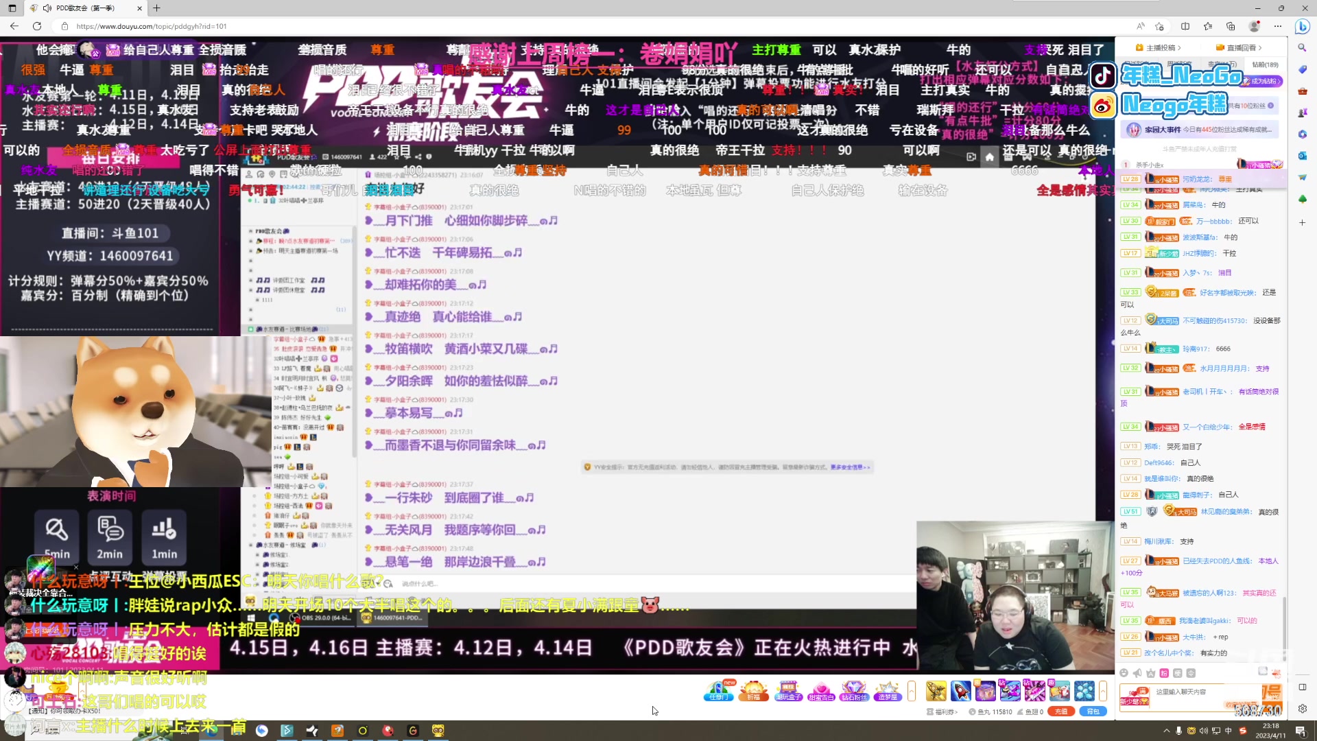Select the 2min interaction option icon
This screenshot has height=741, width=1317.
[110, 537]
